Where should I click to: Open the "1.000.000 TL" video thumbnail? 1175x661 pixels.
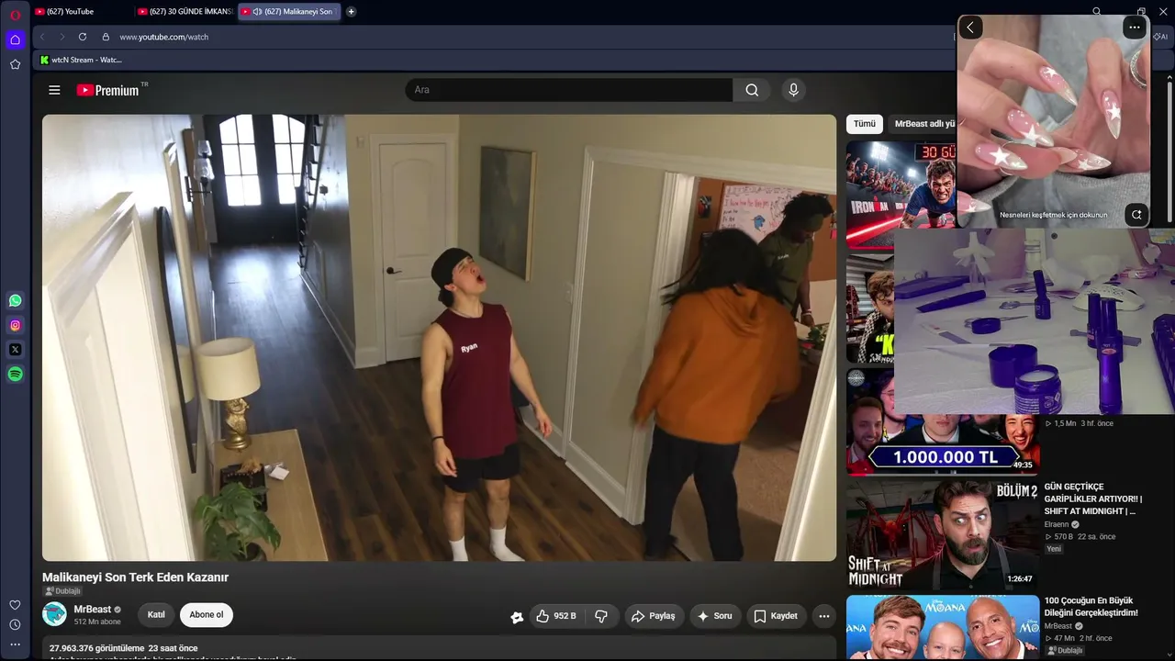click(x=943, y=444)
